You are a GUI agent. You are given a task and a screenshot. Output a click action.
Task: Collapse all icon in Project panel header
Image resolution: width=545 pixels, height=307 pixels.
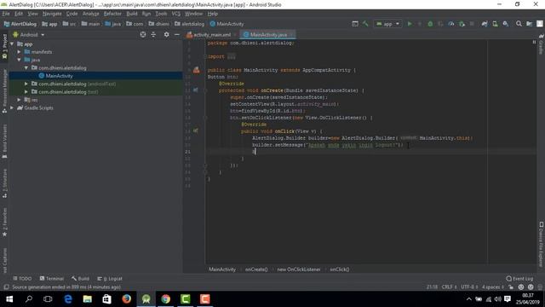(x=153, y=34)
